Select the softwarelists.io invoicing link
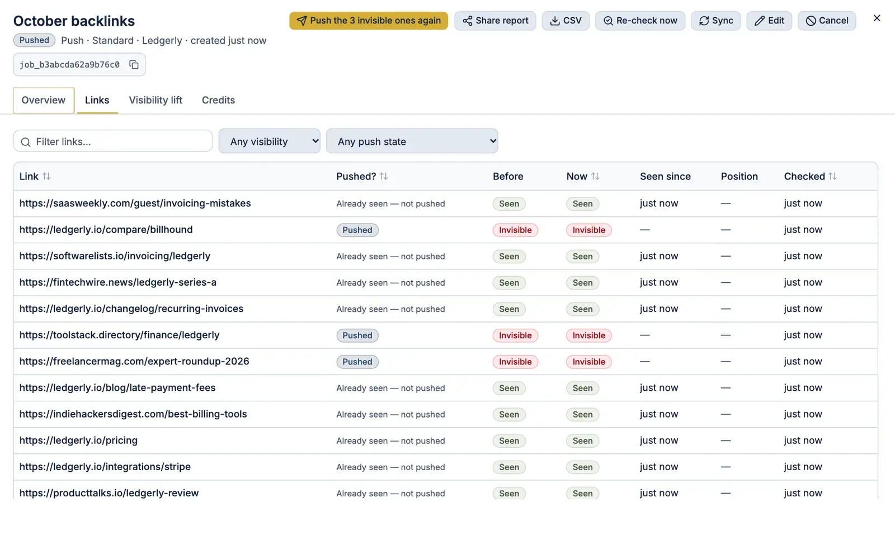 [x=115, y=256]
